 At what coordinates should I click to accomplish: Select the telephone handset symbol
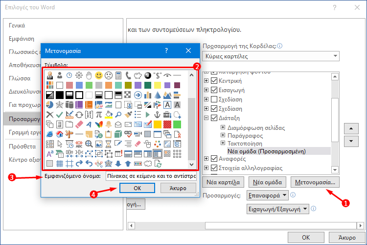pos(128,75)
